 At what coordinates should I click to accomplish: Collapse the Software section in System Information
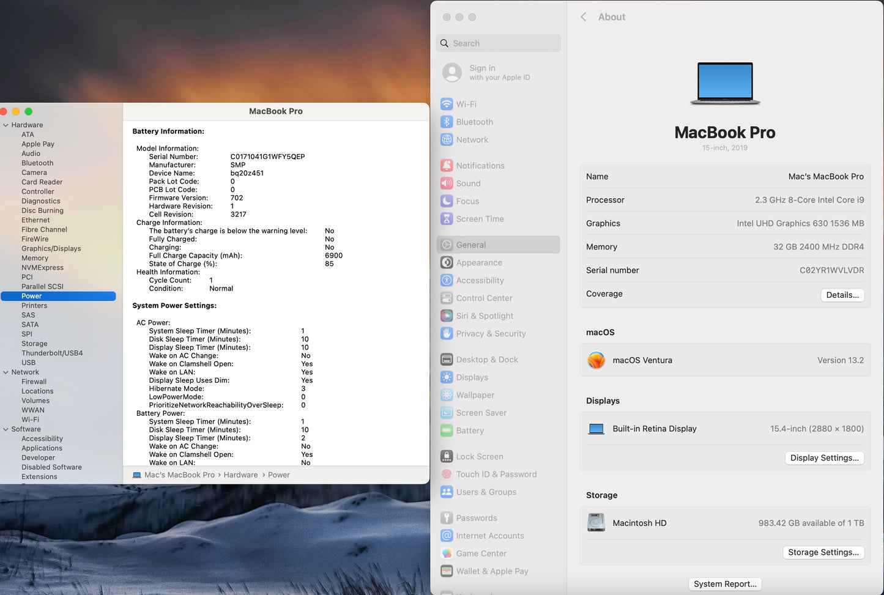(x=6, y=429)
